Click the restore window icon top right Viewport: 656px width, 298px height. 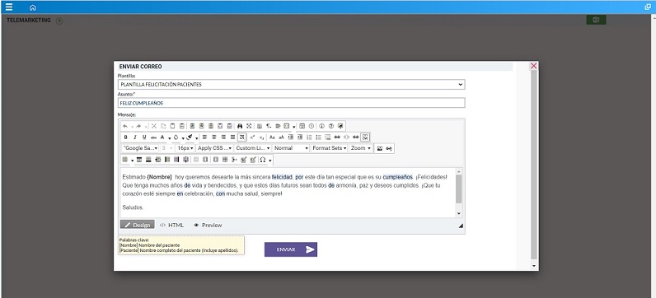point(648,7)
